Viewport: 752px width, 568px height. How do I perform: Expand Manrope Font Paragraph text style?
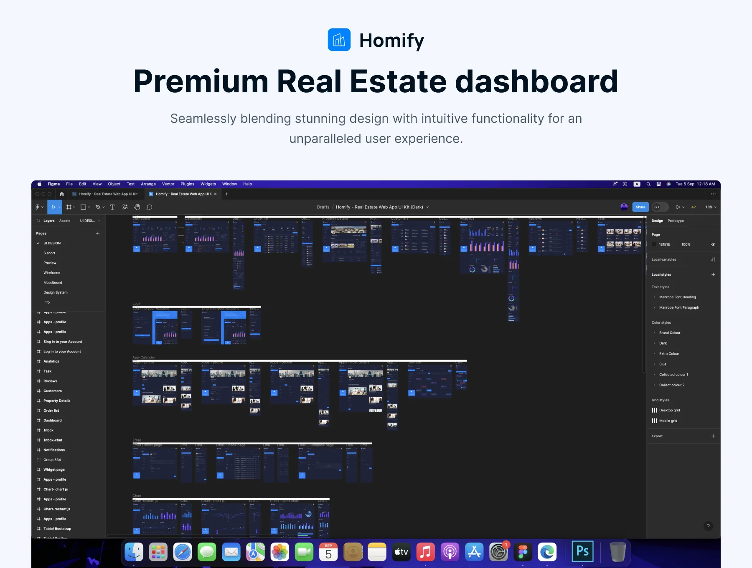(x=654, y=307)
